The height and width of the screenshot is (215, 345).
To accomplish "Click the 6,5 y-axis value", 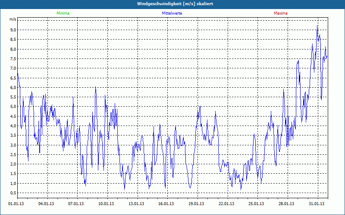I will click(x=13, y=78).
